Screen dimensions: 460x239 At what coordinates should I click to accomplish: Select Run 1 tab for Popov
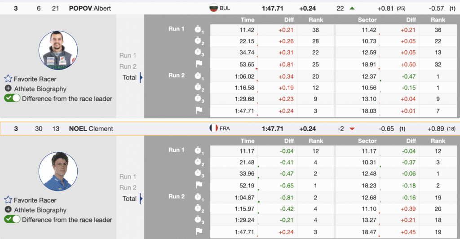128,56
